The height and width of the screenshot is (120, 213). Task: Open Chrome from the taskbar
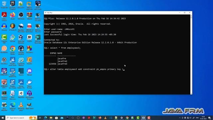[127, 118]
